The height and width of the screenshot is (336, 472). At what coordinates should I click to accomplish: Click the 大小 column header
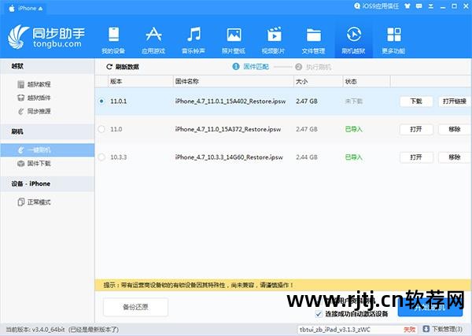click(318, 81)
